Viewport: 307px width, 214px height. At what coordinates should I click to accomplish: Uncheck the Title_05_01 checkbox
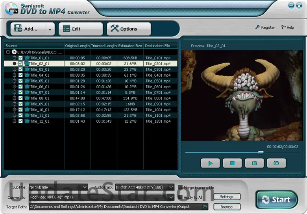click(x=20, y=81)
